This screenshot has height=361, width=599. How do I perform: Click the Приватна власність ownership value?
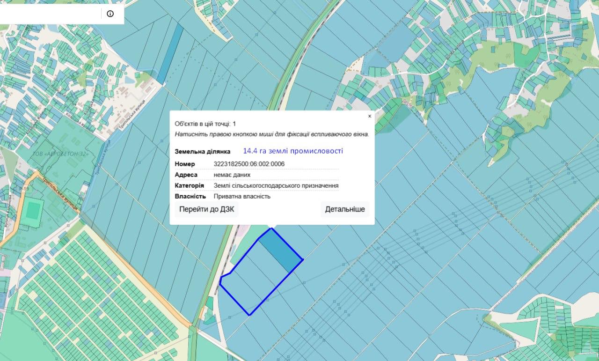tap(242, 196)
